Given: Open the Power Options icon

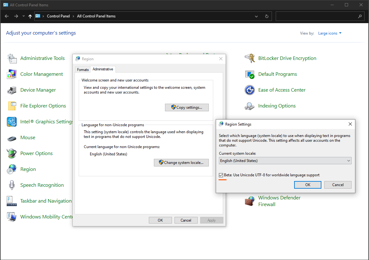Looking at the screenshot, I should [x=12, y=153].
